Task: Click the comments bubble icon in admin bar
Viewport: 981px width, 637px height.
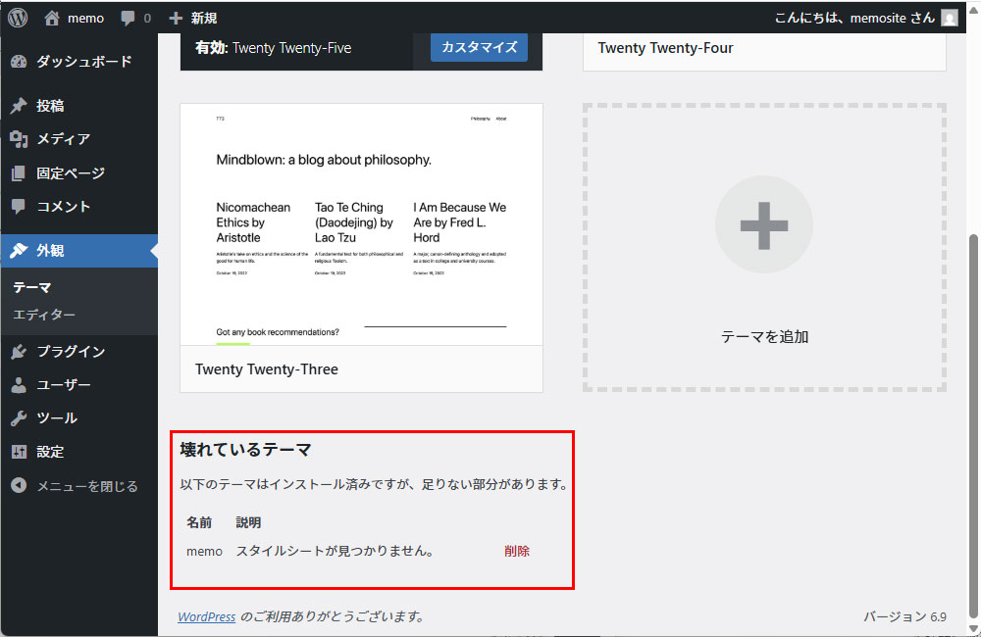Action: click(x=135, y=18)
